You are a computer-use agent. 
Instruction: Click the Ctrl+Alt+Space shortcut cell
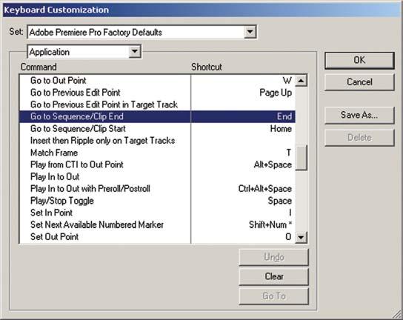(x=243, y=189)
